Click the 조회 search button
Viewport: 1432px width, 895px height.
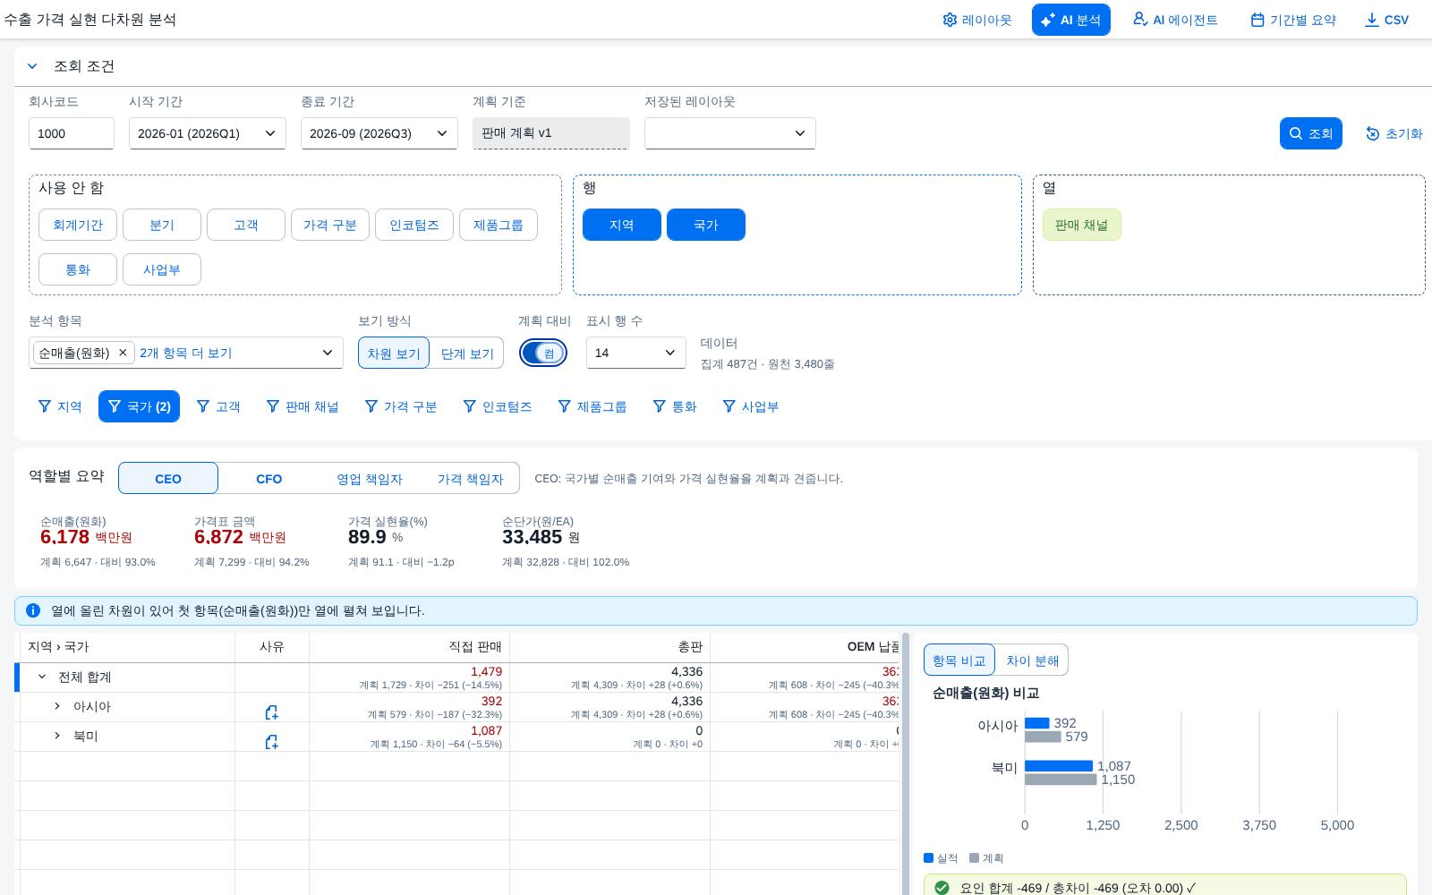point(1311,133)
